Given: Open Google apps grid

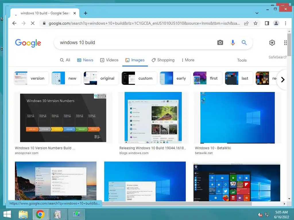Looking at the screenshot, I should (285, 43).
